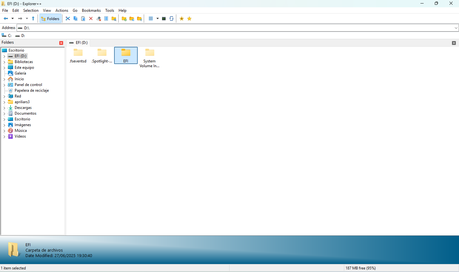Refresh the view with the refresh icon
Screen dimensions: 459x272
pyautogui.click(x=171, y=18)
